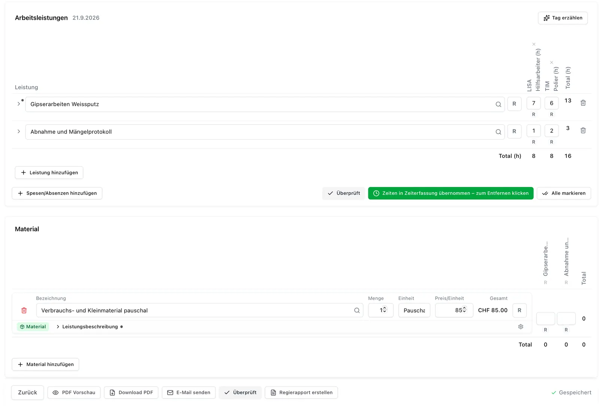Screen dimensions: 599x406
Task: Remove the Verbrauchs- und Kleinmaterial item
Action: coord(24,310)
